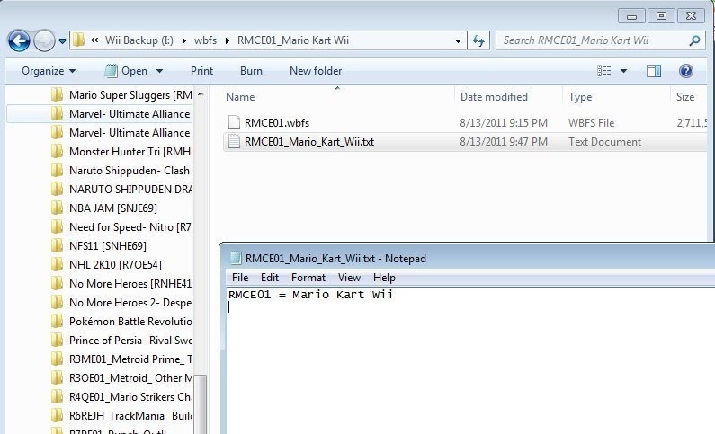
Task: Select Mario Super Sluggers folder
Action: pos(130,95)
